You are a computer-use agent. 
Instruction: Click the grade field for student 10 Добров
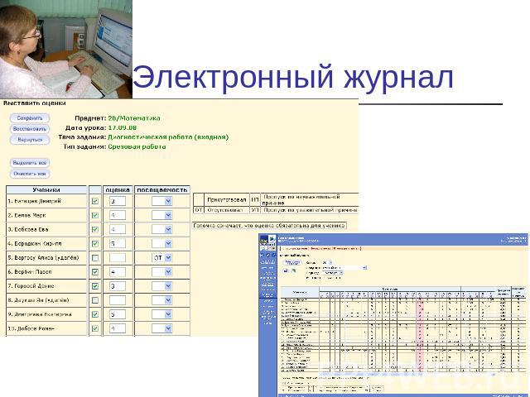(x=118, y=328)
